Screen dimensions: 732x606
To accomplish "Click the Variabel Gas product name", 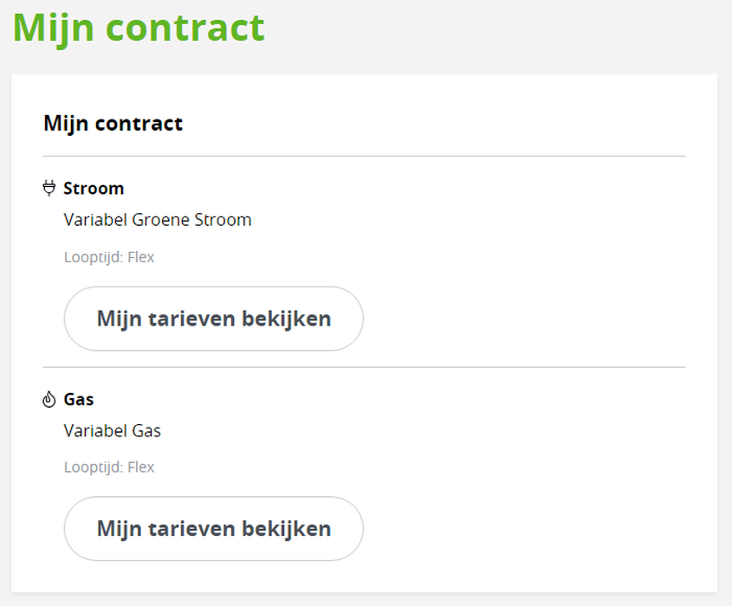I will pos(113,430).
